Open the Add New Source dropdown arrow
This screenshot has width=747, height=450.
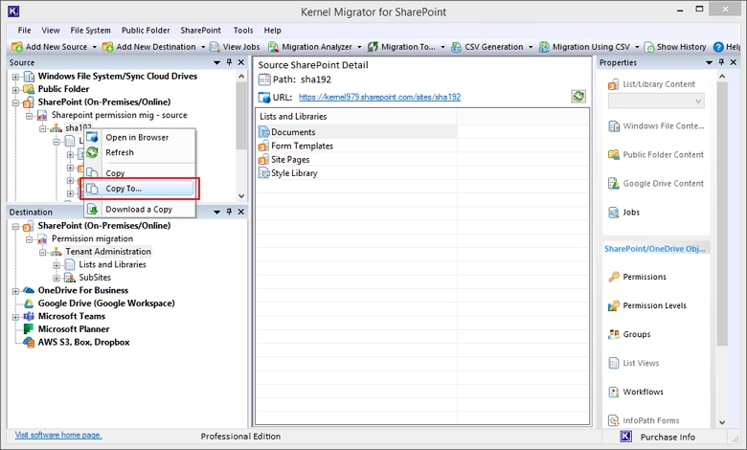pos(94,47)
